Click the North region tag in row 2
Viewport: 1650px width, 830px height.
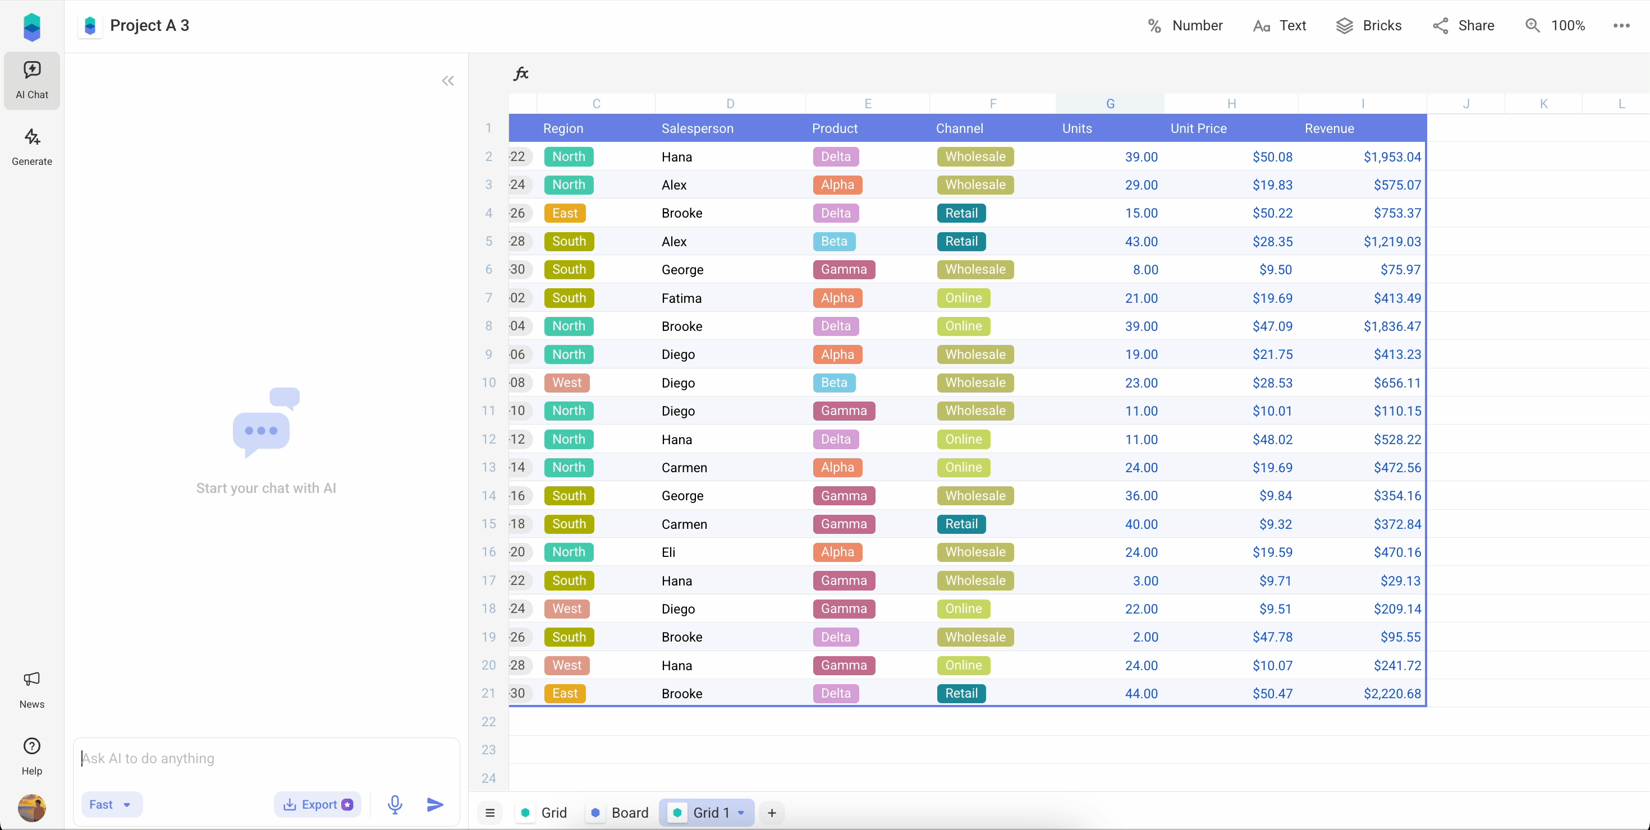pos(569,157)
